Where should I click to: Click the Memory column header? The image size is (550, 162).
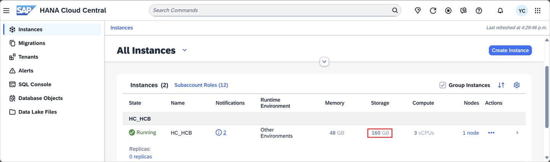[335, 103]
